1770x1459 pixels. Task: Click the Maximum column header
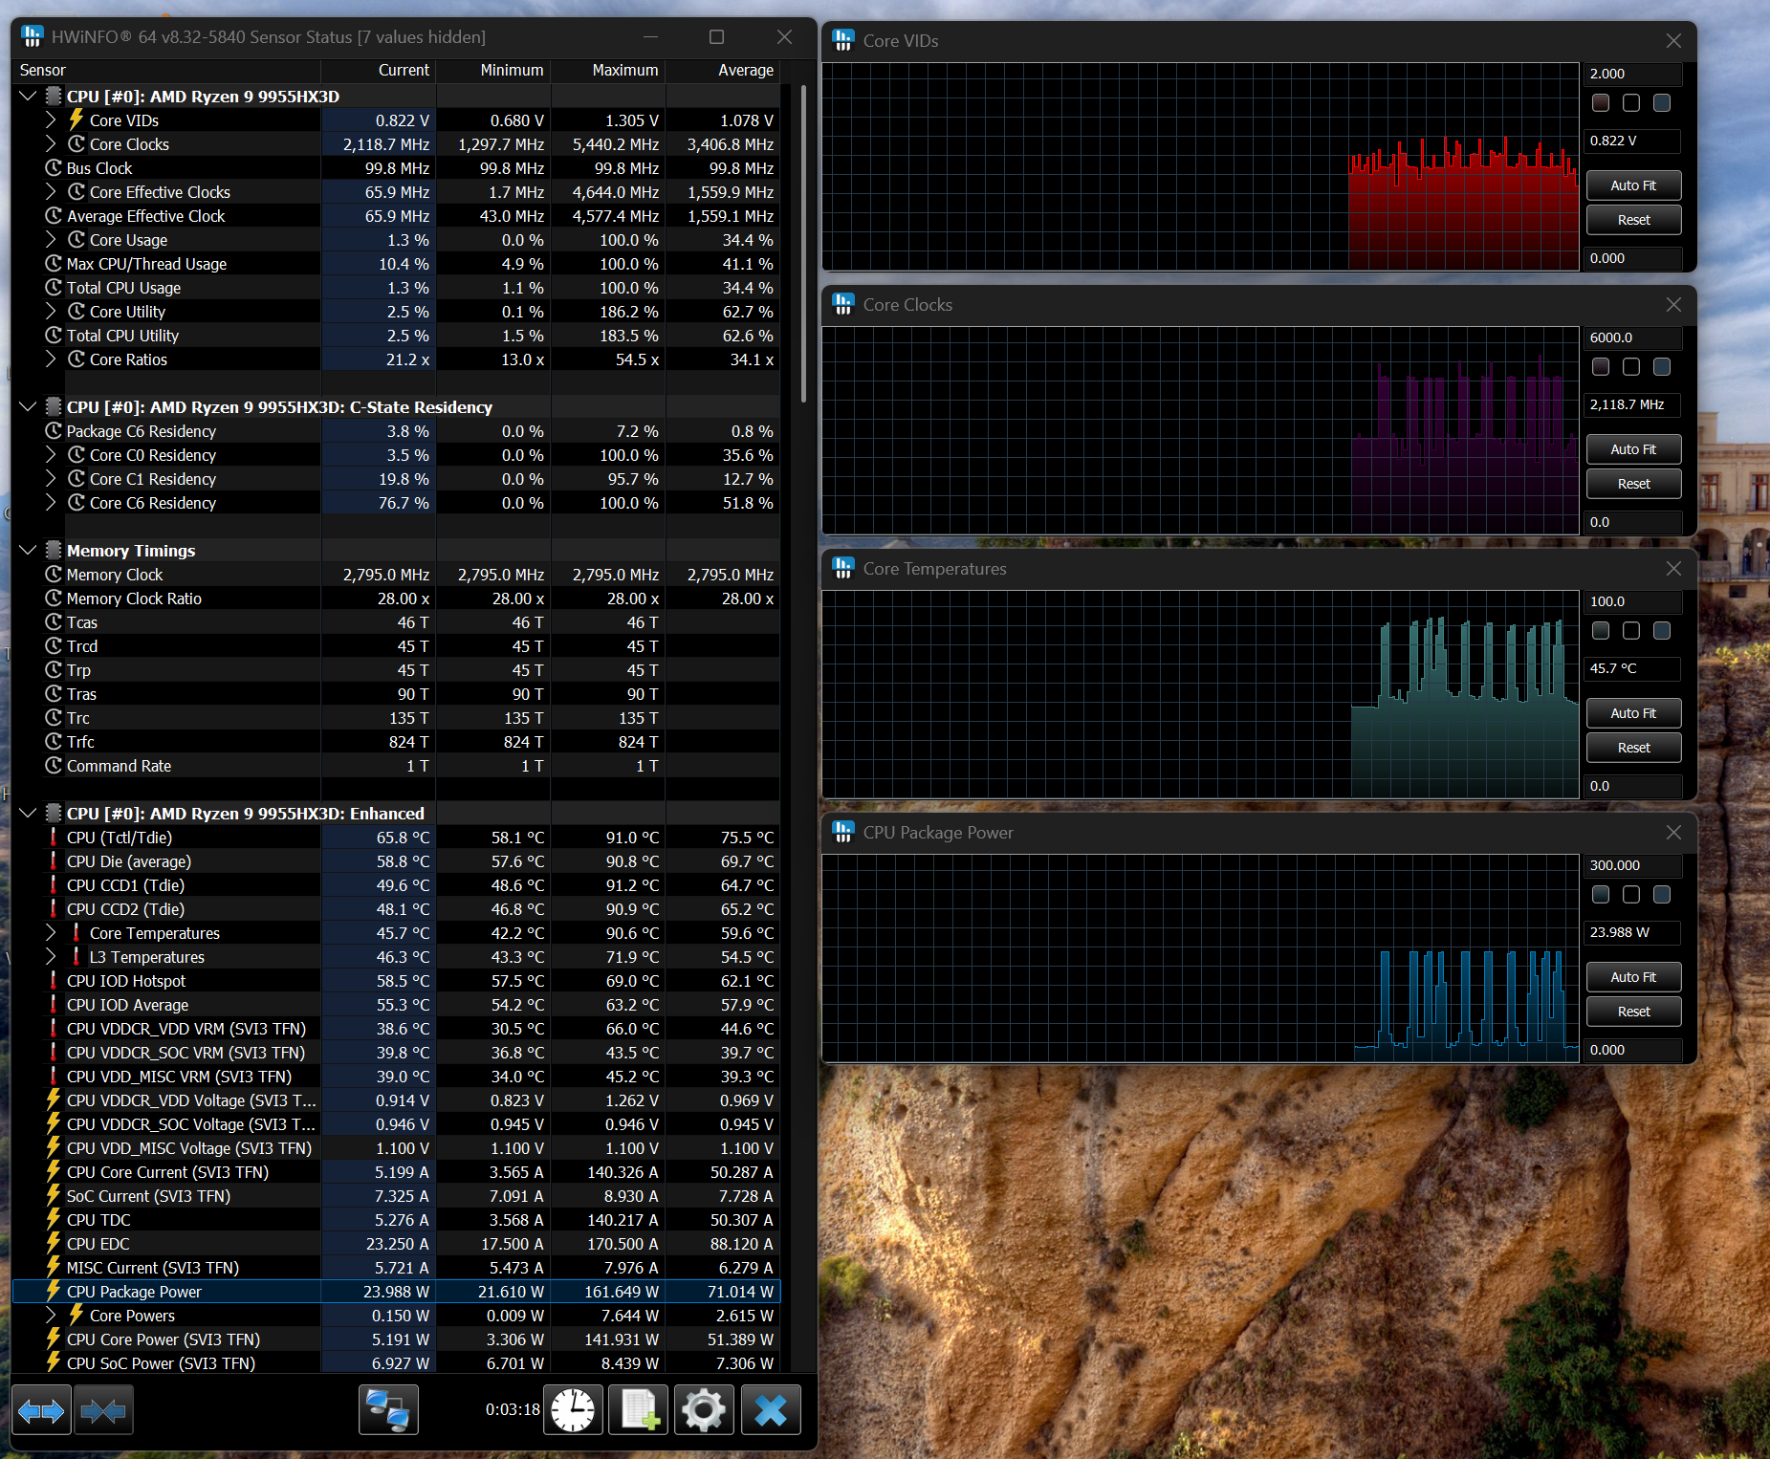pos(624,71)
